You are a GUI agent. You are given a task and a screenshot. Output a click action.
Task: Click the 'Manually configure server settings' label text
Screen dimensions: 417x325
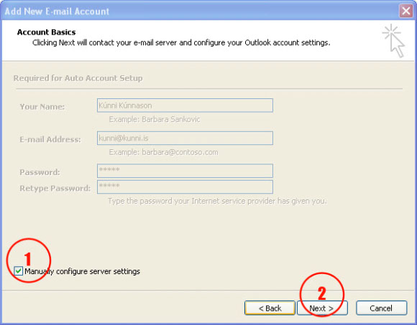tap(82, 271)
